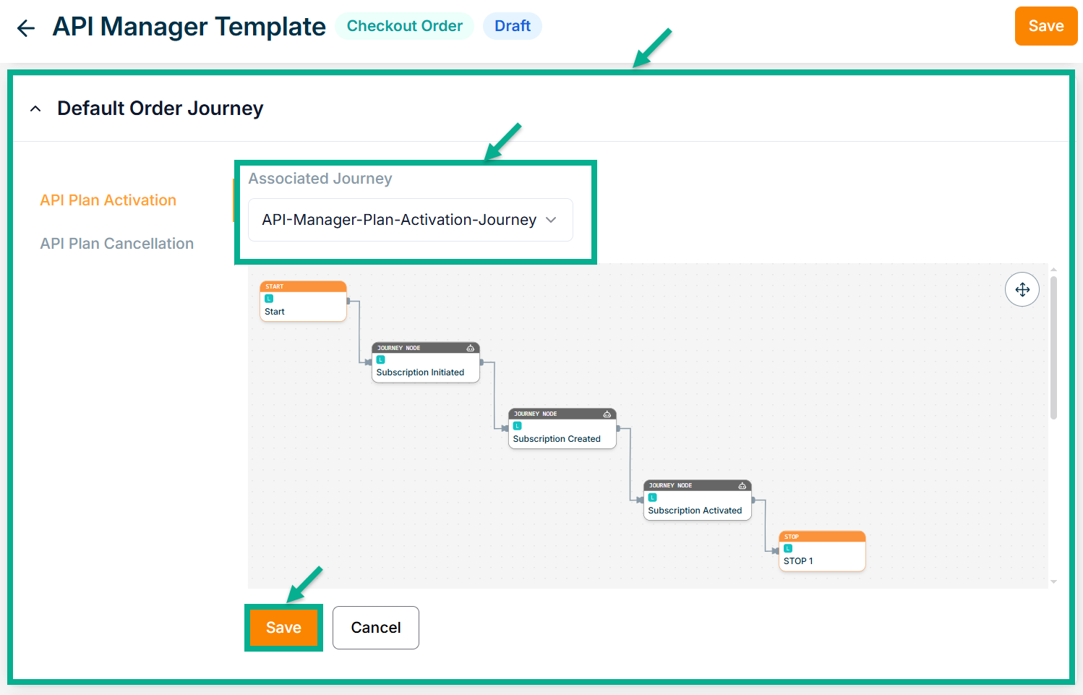
Task: Open the Associated Journey dropdown
Action: 410,220
